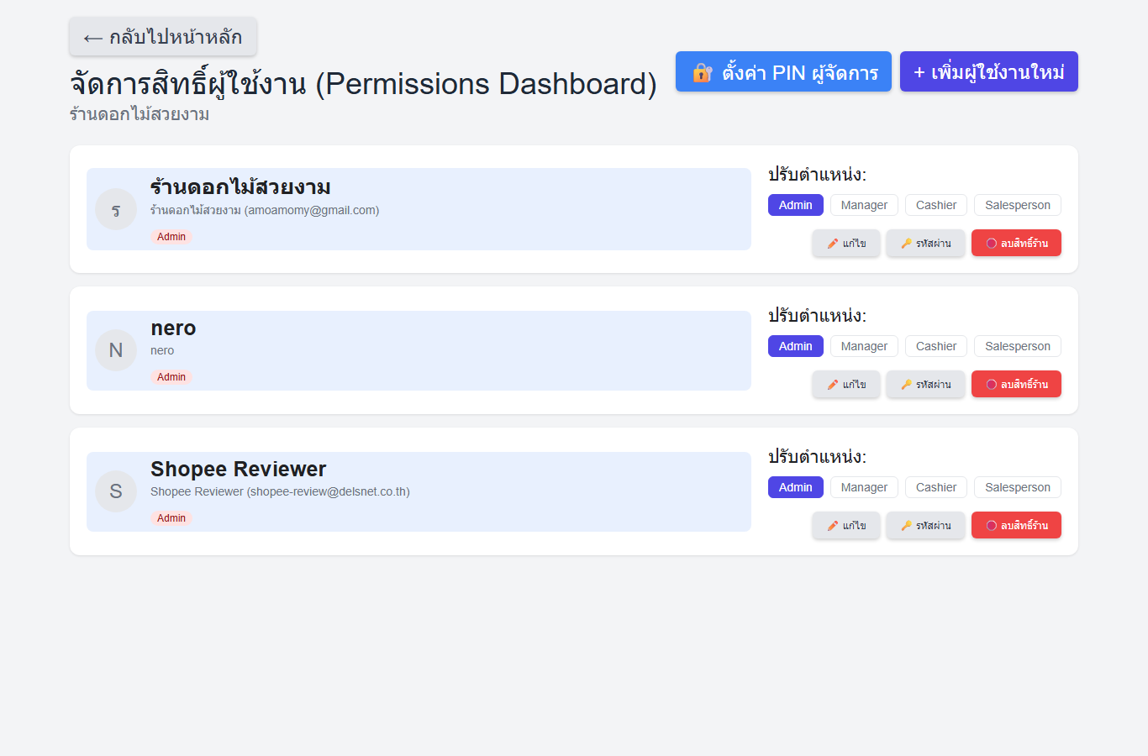This screenshot has height=756, width=1148.
Task: Add new user with เพิ่มผู้ใช้งานใหม่
Action: coord(989,72)
